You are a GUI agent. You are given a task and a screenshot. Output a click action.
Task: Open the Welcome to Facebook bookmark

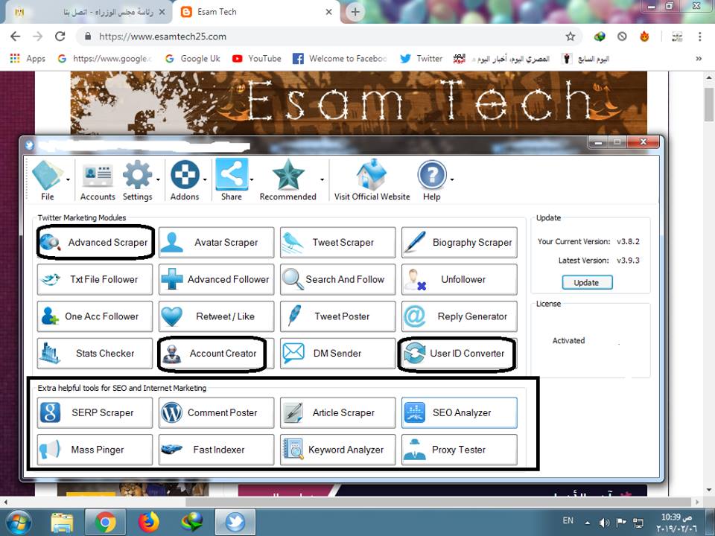[x=340, y=59]
